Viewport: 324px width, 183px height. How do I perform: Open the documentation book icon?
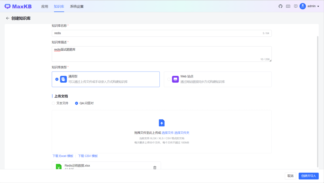(288, 6)
